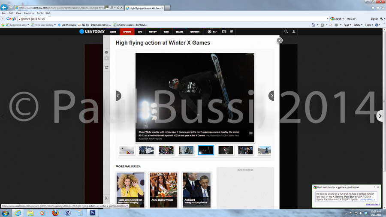This screenshot has width=386, height=217.
Task: Expand Suggested Sites dropdown
Action: [28, 25]
